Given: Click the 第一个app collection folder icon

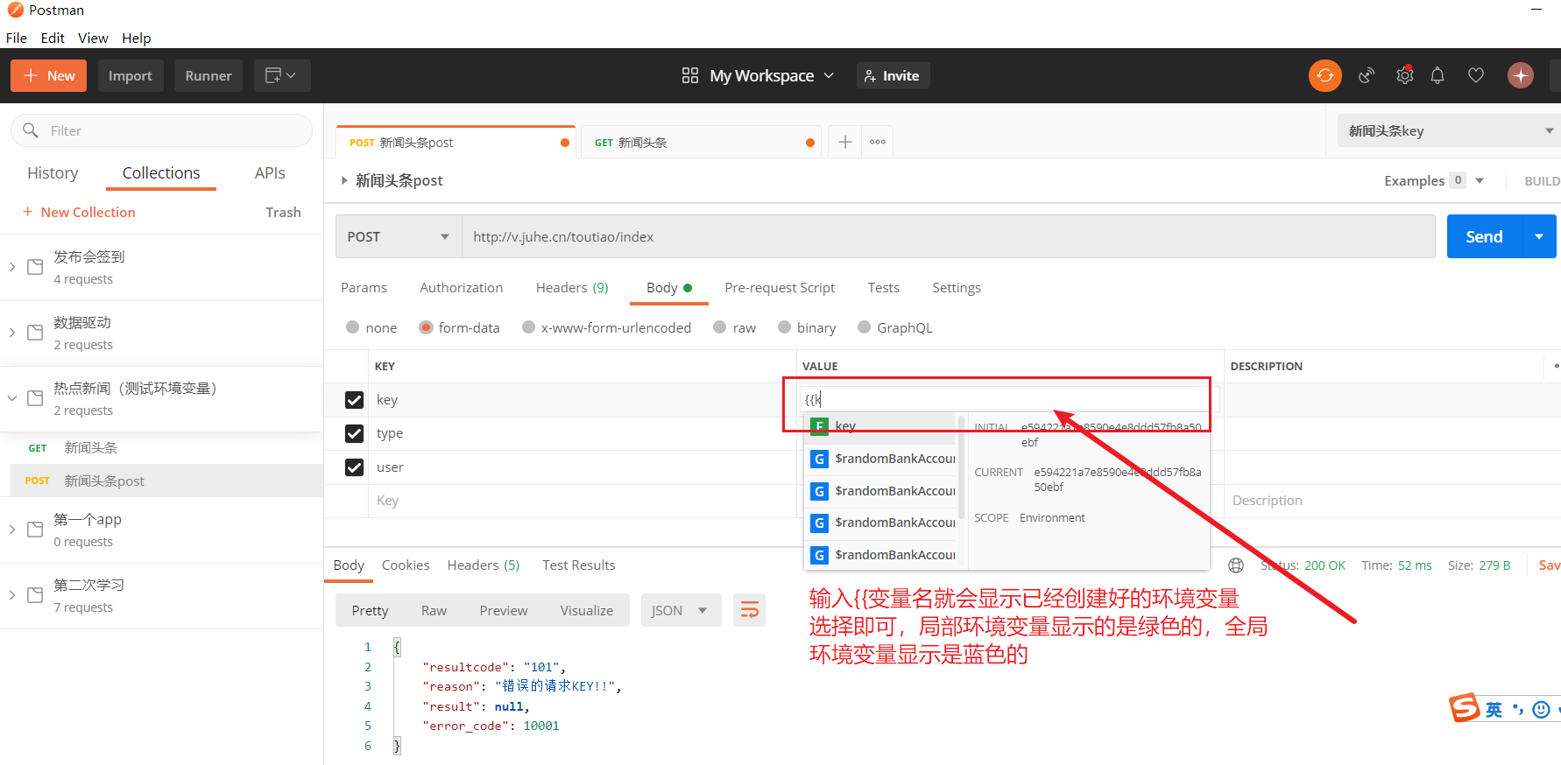Looking at the screenshot, I should pos(35,530).
